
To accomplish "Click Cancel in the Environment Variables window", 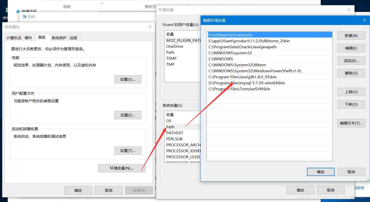I will 331,190.
